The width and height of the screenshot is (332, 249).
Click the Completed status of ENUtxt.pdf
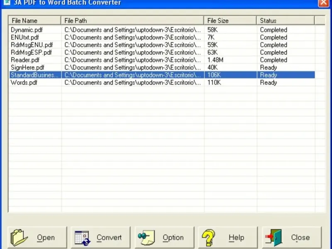273,37
